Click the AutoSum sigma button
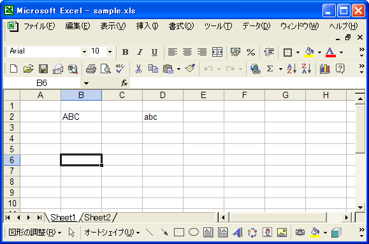This screenshot has width=369, height=244. 270,69
